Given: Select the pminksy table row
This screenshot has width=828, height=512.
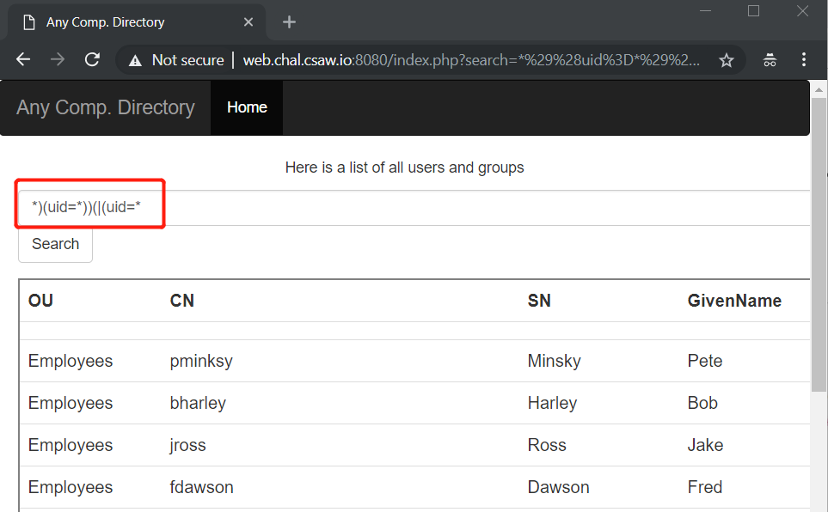Looking at the screenshot, I should coord(414,361).
